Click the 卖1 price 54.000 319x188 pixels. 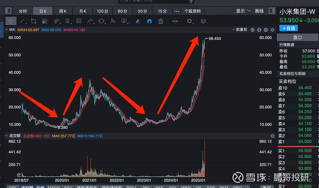pyautogui.click(x=305, y=142)
